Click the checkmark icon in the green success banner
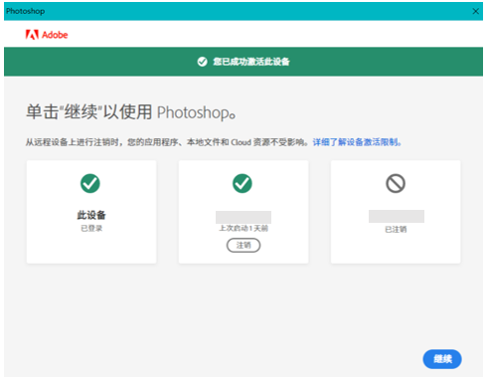The image size is (488, 377). tap(202, 62)
